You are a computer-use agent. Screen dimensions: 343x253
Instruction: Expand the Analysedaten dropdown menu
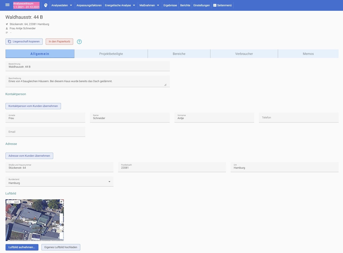[62, 5]
